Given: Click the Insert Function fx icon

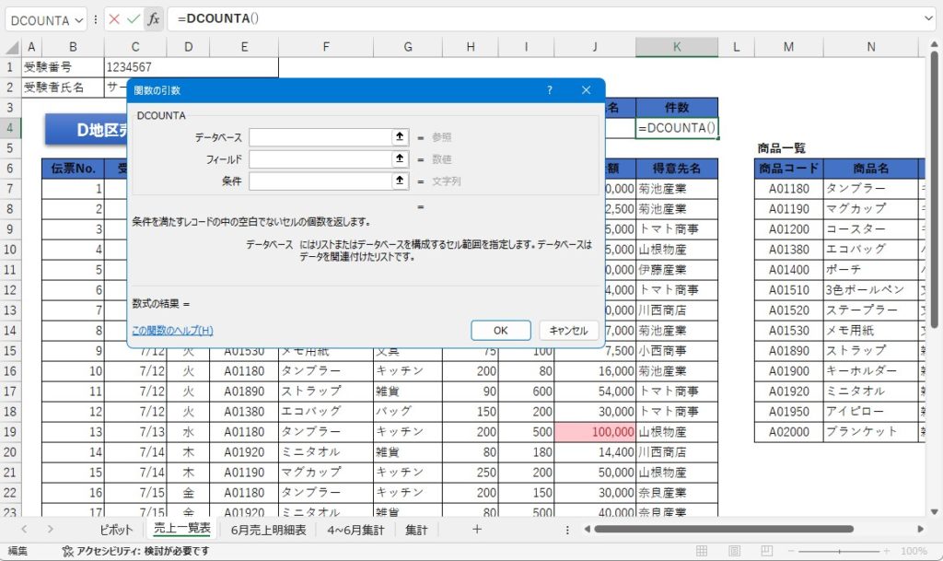Looking at the screenshot, I should pos(153,18).
